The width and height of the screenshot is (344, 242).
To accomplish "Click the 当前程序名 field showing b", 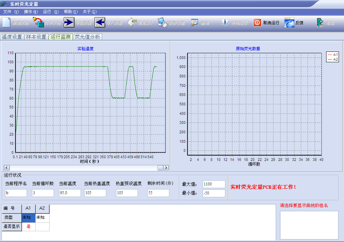I will (16, 193).
